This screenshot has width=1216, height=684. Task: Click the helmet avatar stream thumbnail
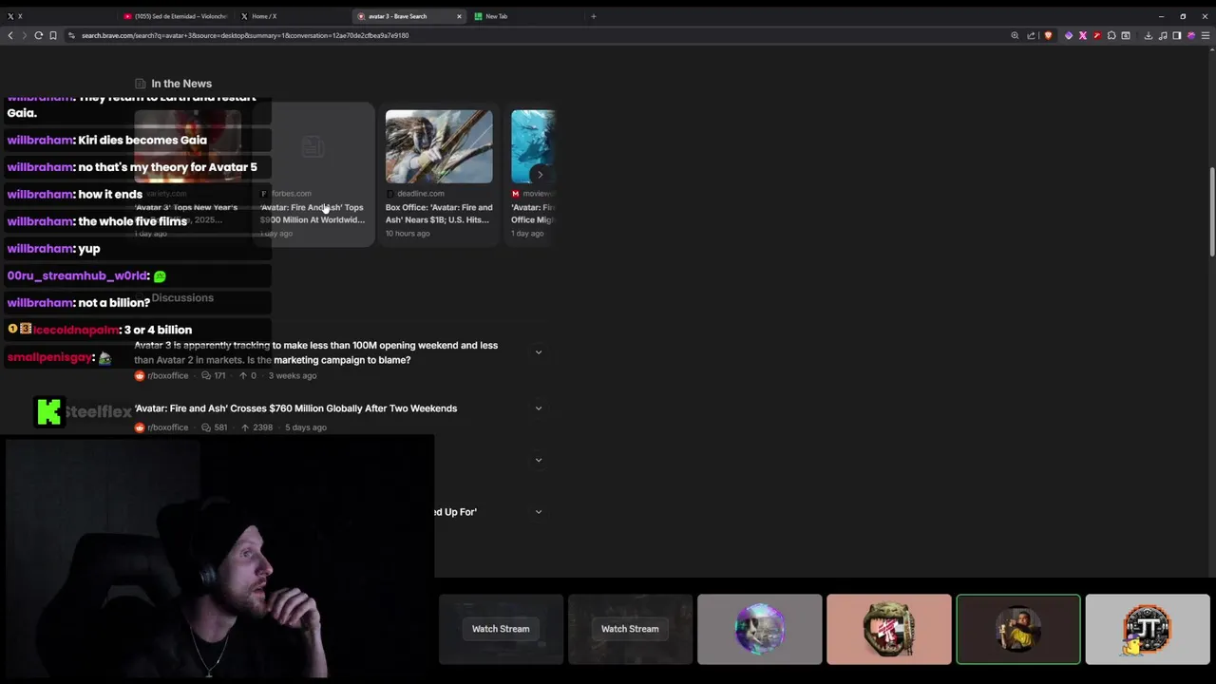888,629
